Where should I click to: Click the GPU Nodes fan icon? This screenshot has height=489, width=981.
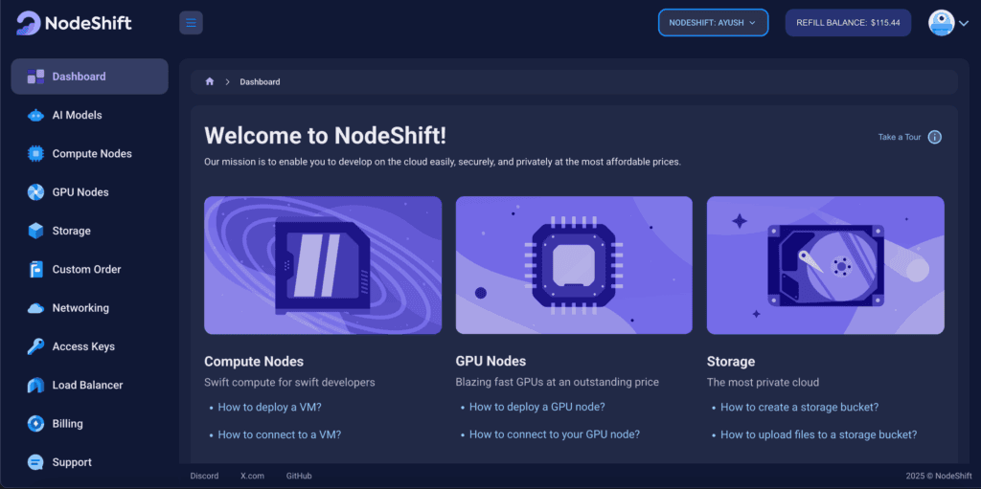[35, 192]
